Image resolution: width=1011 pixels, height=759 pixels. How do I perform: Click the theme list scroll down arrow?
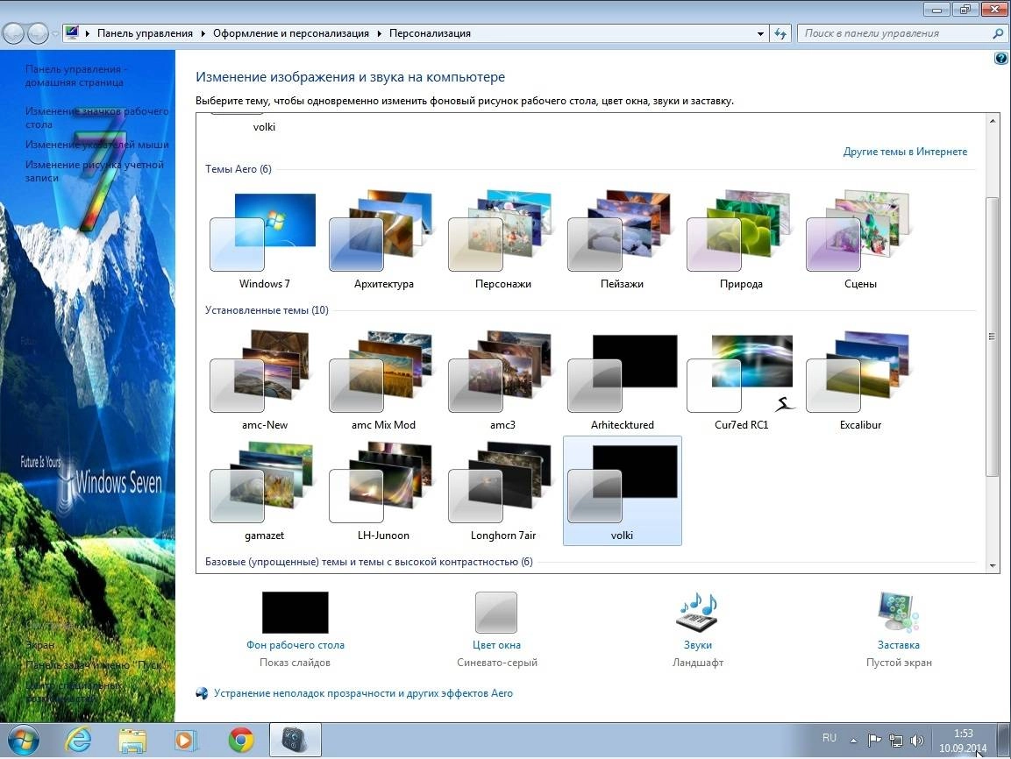[993, 565]
